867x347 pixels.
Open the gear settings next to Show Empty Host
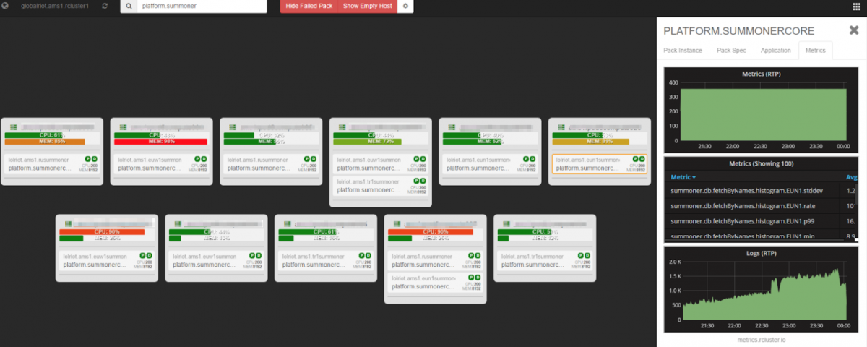point(405,6)
